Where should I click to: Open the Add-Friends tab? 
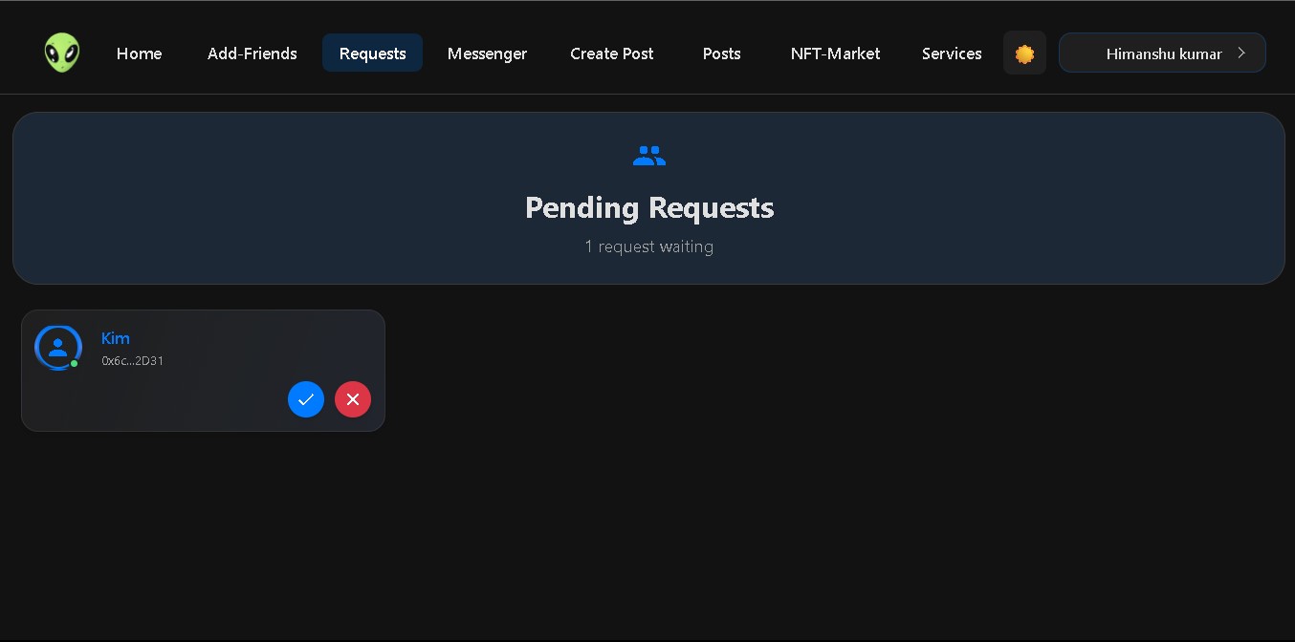point(252,53)
